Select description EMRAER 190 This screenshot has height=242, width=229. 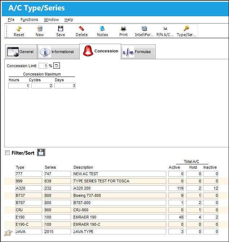[120, 217]
